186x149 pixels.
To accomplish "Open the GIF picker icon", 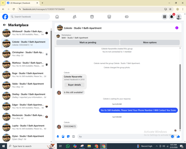I will point(74,137).
